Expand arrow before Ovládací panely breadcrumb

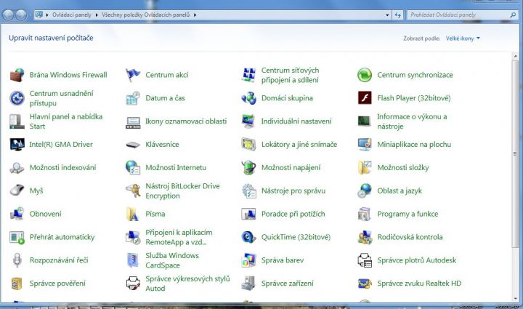[x=47, y=15]
